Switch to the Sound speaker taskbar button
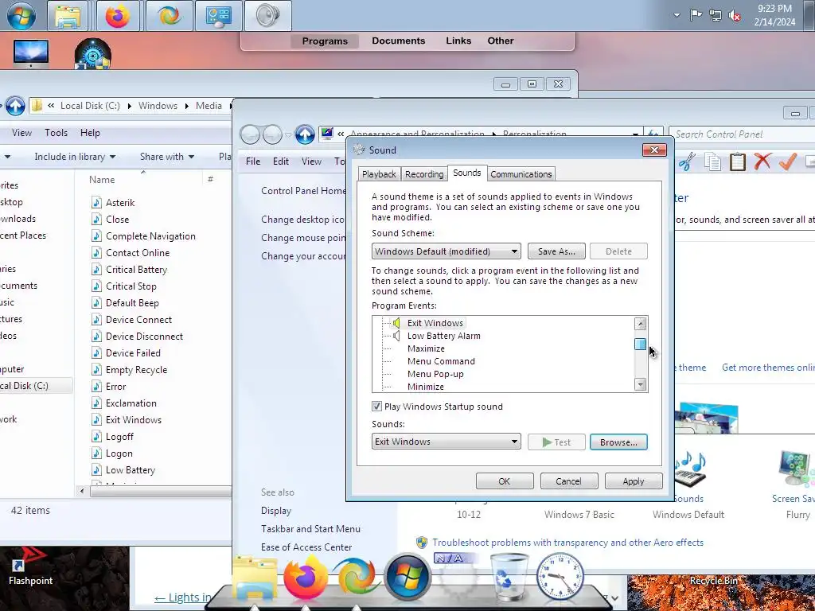Image resolution: width=815 pixels, height=611 pixels. [267, 16]
